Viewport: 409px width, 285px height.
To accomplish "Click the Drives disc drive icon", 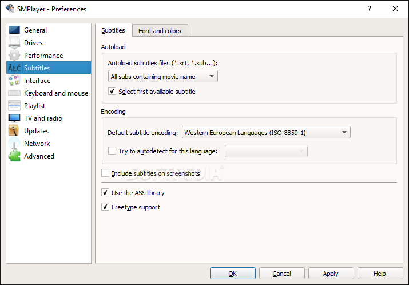I will point(14,42).
